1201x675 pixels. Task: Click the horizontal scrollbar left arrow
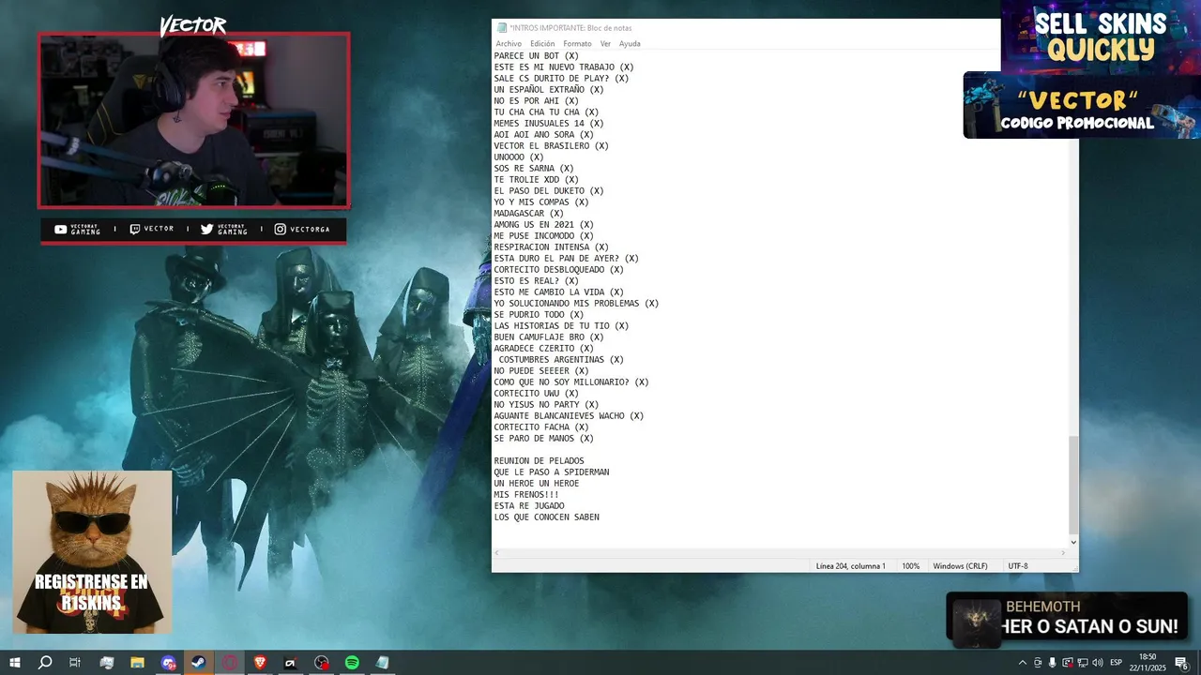pyautogui.click(x=497, y=553)
